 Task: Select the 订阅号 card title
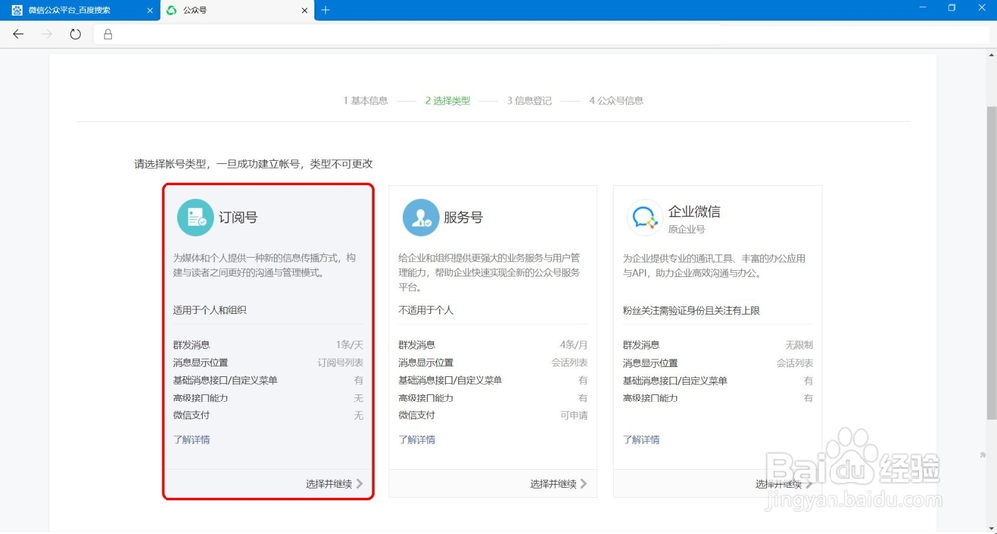[x=238, y=217]
